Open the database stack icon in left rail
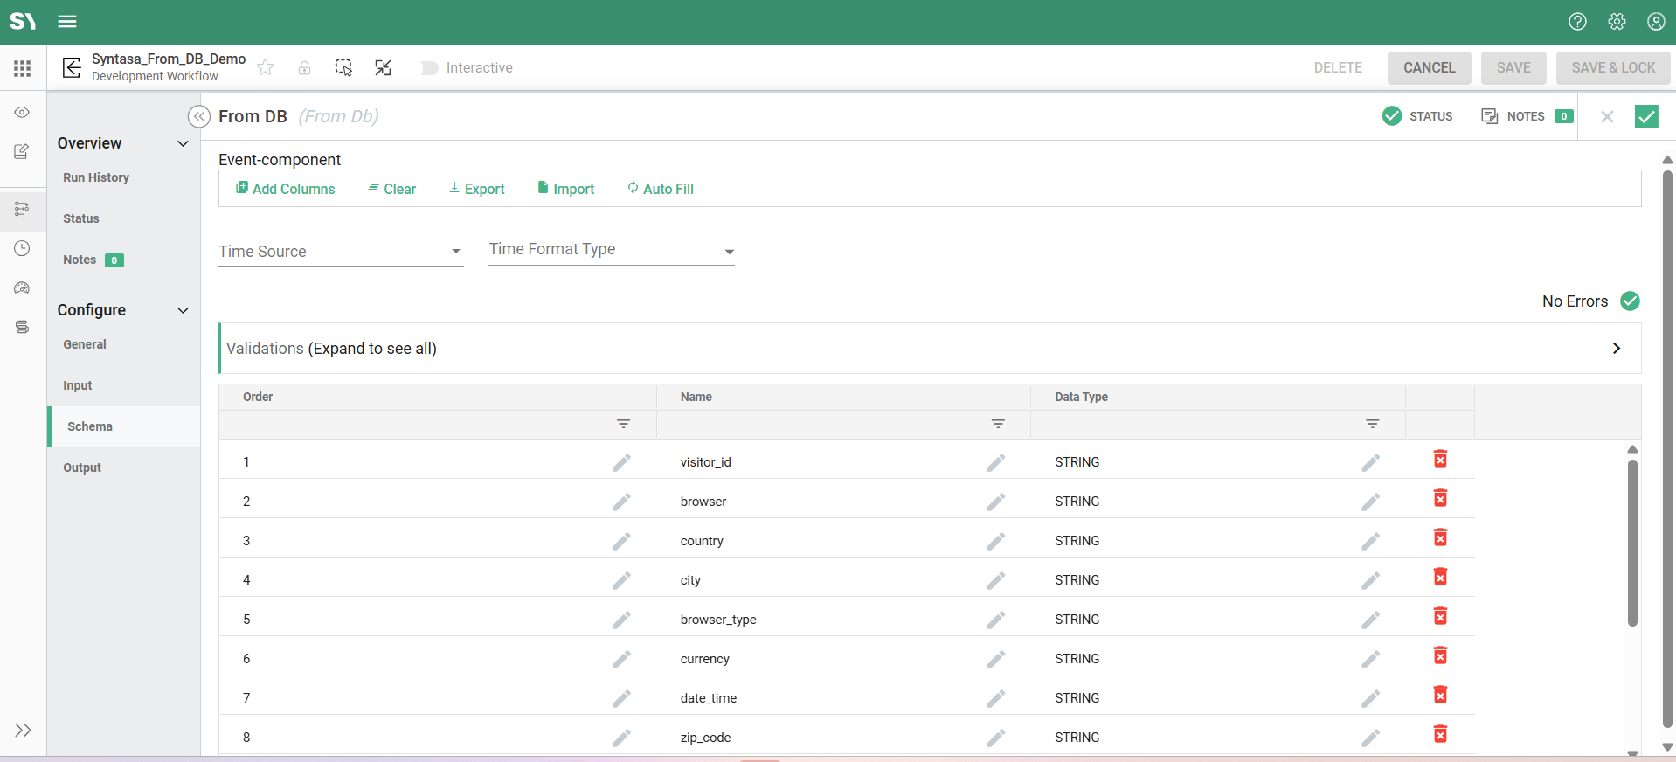The height and width of the screenshot is (762, 1676). [22, 327]
